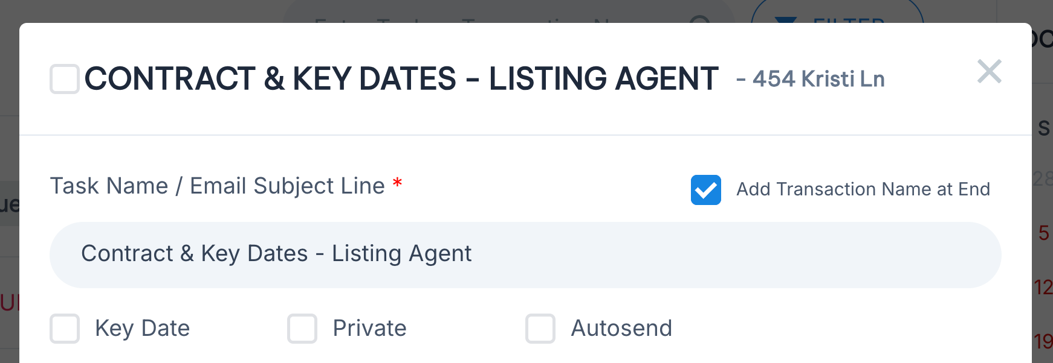Image resolution: width=1053 pixels, height=363 pixels.
Task: Click the 'Add Transaction Name at End' label
Action: (x=863, y=189)
